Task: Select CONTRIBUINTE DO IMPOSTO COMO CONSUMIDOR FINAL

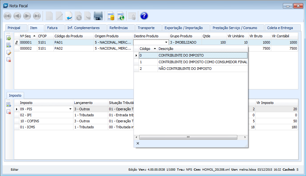Action: (203, 62)
